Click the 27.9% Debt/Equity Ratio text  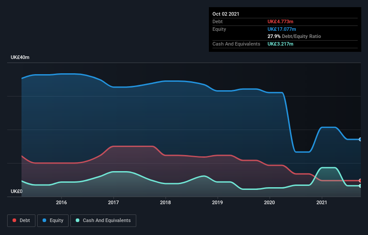click(294, 36)
